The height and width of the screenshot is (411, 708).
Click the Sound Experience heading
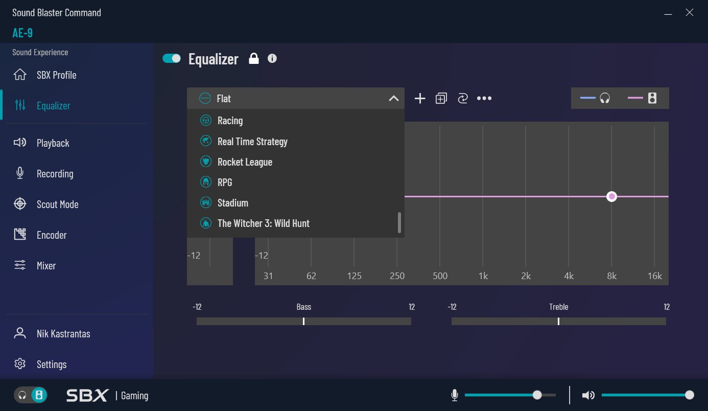coord(40,52)
